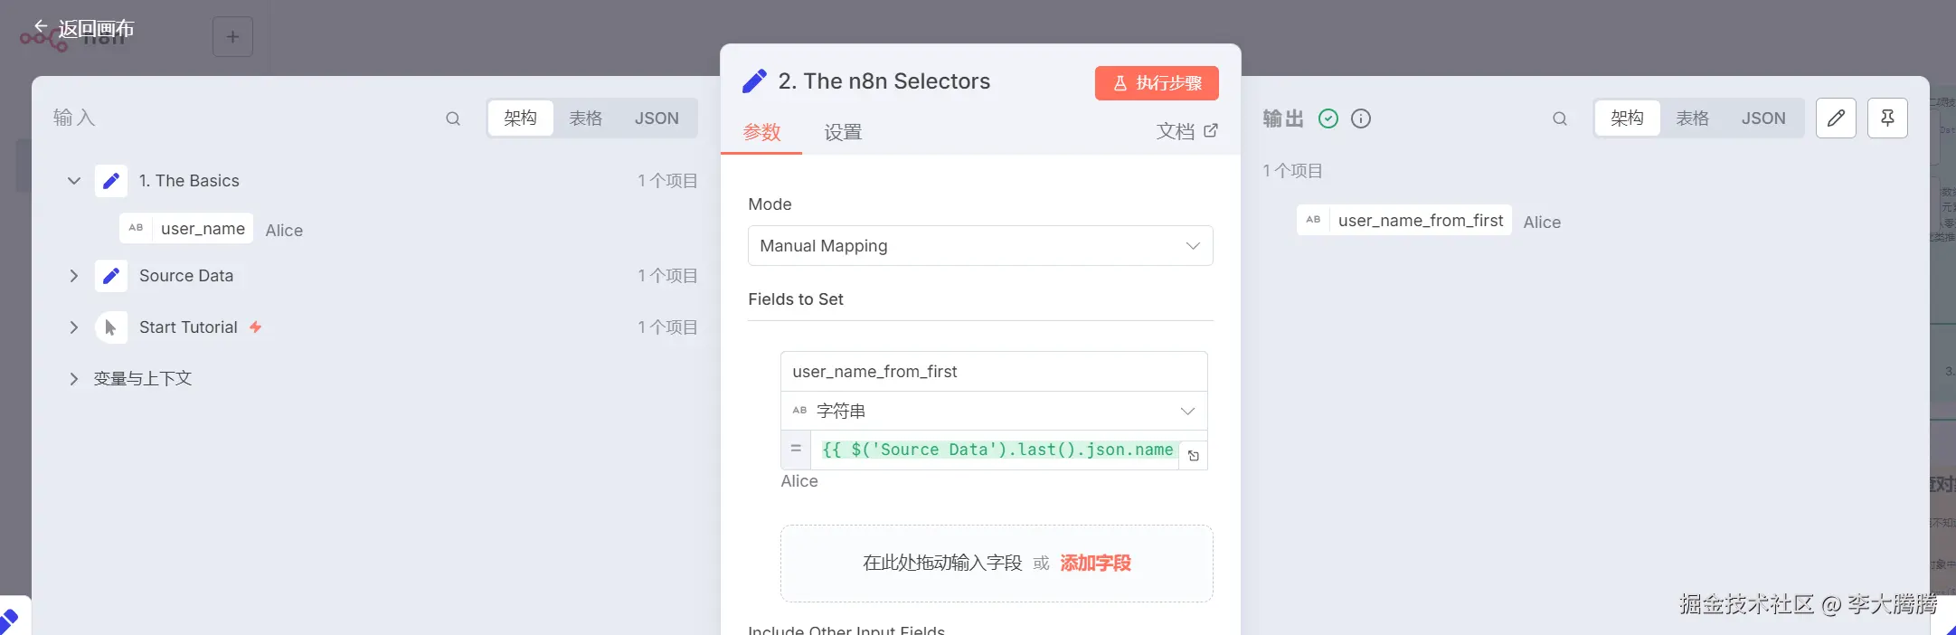Click the plus button in top bar
This screenshot has width=1956, height=635.
[232, 37]
